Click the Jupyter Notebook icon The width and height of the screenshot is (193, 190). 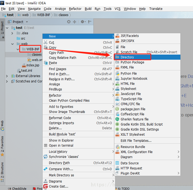[117, 78]
